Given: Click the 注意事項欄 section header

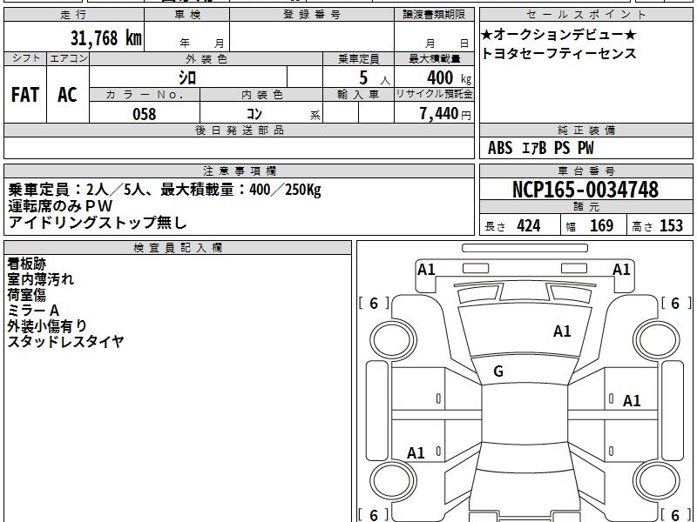Looking at the screenshot, I should coord(239,171).
